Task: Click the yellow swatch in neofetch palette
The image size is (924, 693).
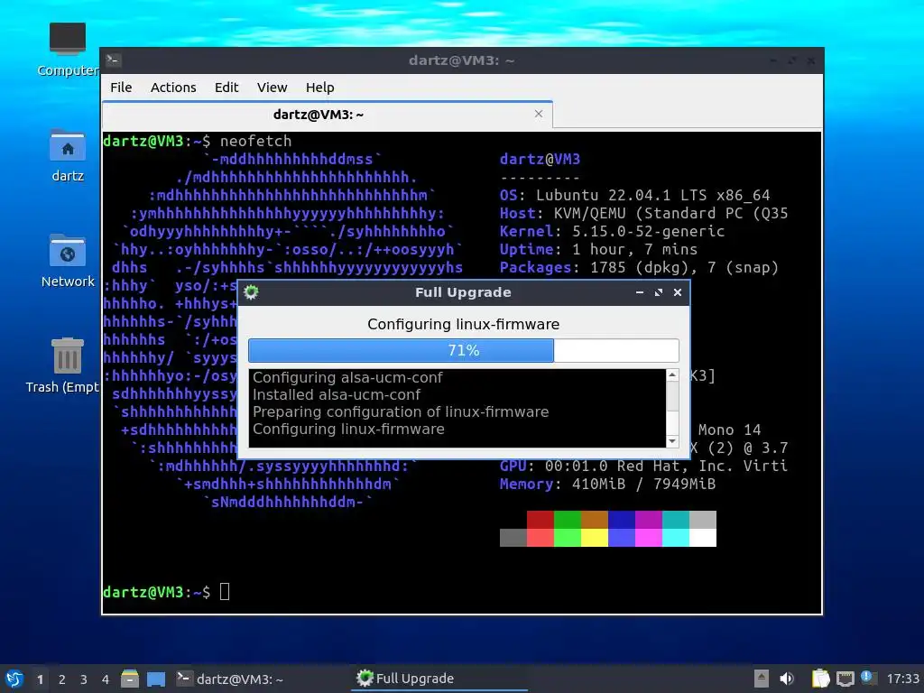Action: pos(594,538)
